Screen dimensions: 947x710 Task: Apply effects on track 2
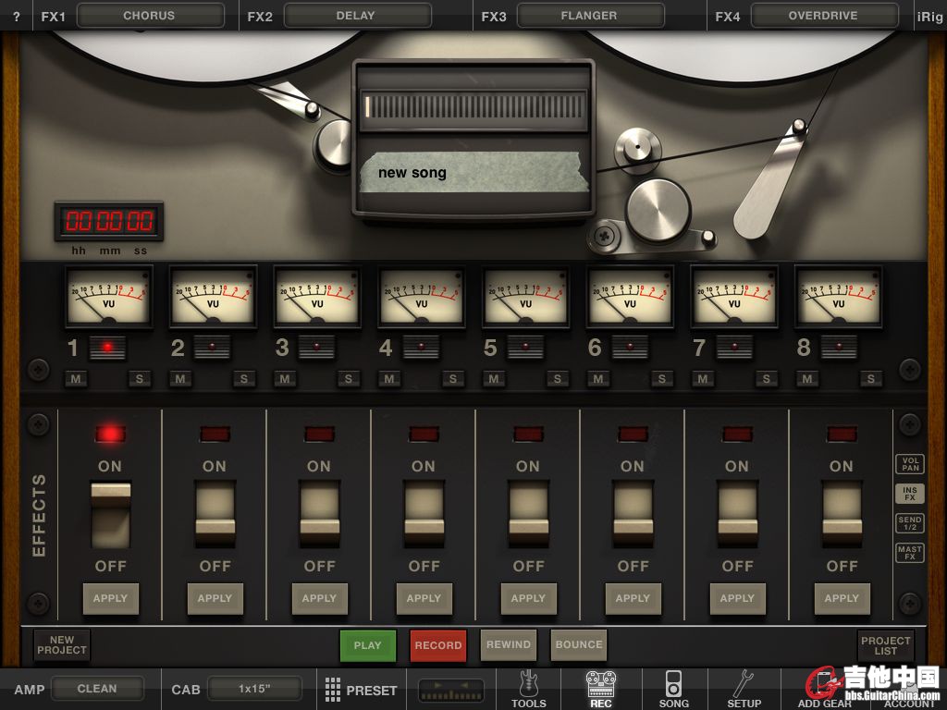point(215,598)
